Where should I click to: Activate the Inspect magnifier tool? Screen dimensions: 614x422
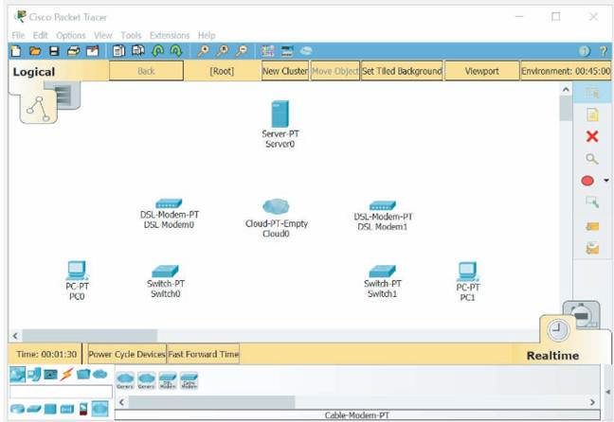(x=591, y=159)
